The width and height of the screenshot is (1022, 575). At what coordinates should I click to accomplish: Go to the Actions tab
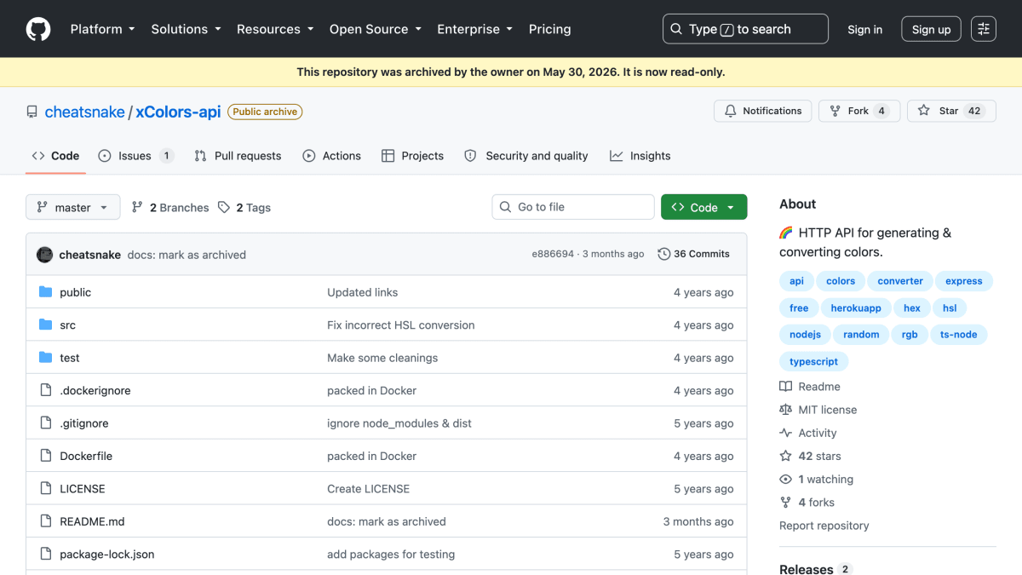pyautogui.click(x=331, y=156)
